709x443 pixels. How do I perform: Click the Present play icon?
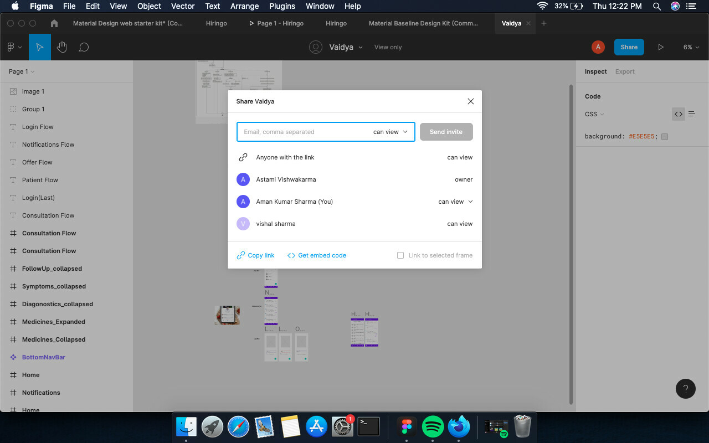coord(661,47)
